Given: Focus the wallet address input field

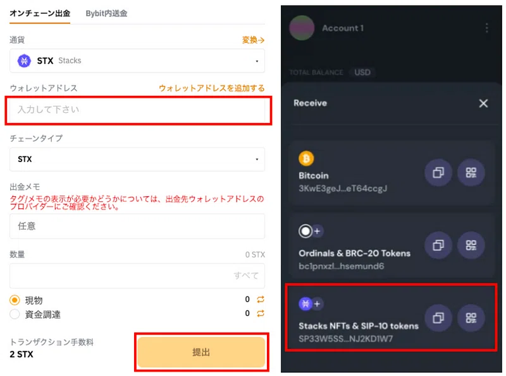Looking at the screenshot, I should tap(139, 110).
